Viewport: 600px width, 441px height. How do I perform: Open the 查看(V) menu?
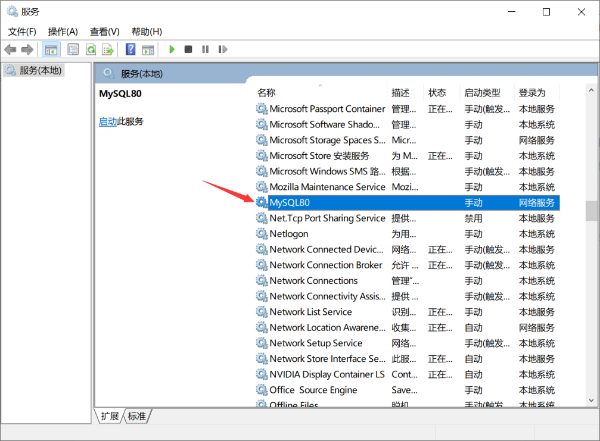104,32
